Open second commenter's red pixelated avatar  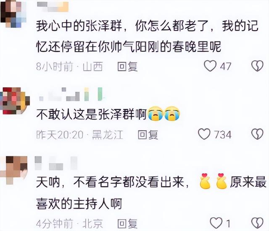[15, 101]
